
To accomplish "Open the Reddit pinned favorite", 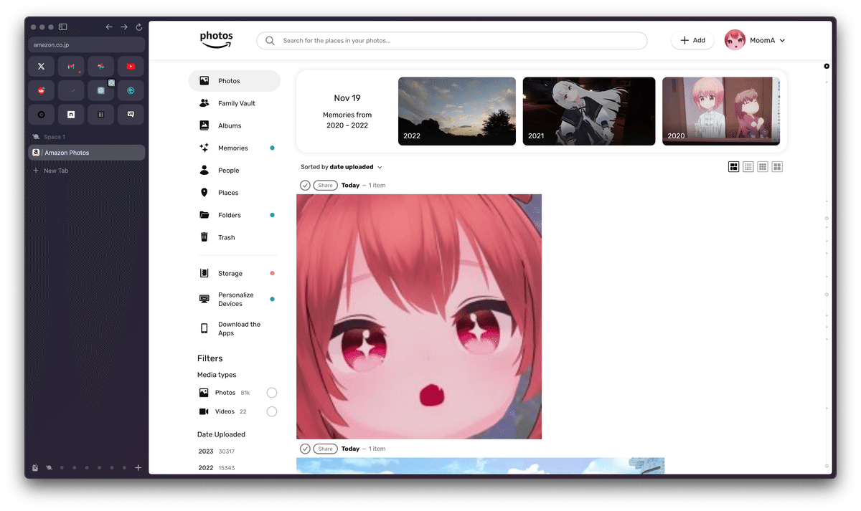I will click(x=41, y=90).
